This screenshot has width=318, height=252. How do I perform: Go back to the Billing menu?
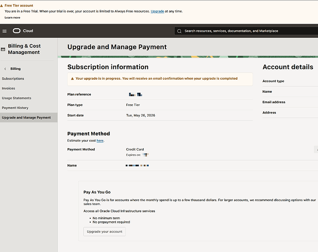coord(16,69)
